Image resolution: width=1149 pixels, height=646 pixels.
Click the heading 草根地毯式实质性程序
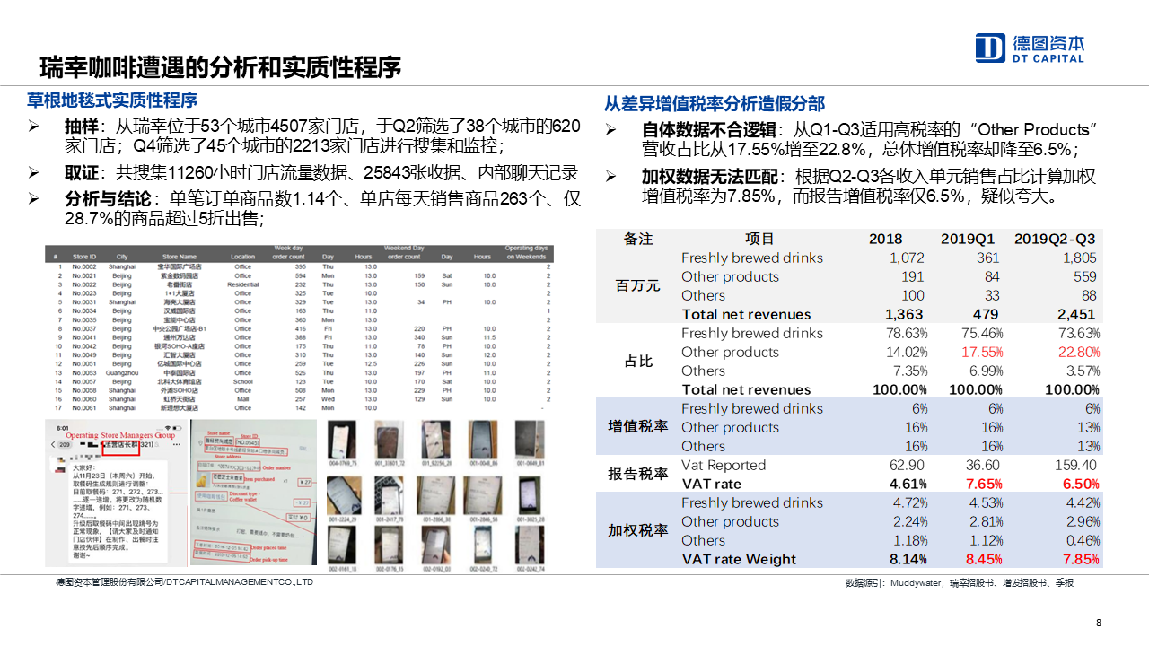[112, 100]
